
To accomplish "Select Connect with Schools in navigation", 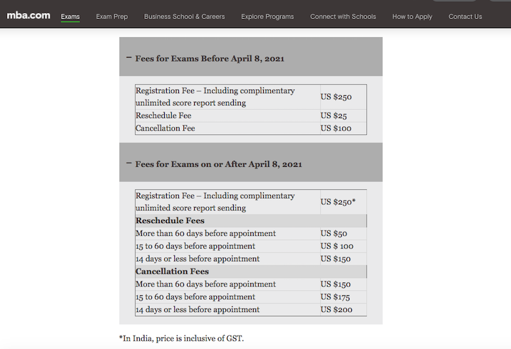I will tap(343, 17).
